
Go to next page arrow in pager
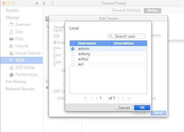pos(123,98)
